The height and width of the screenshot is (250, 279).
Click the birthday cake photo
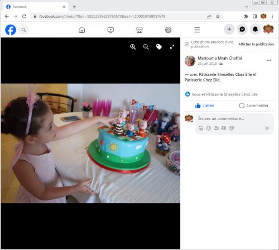[90, 143]
